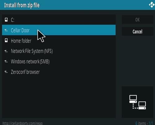Click the OK button
This screenshot has width=155, height=125.
(137, 20)
